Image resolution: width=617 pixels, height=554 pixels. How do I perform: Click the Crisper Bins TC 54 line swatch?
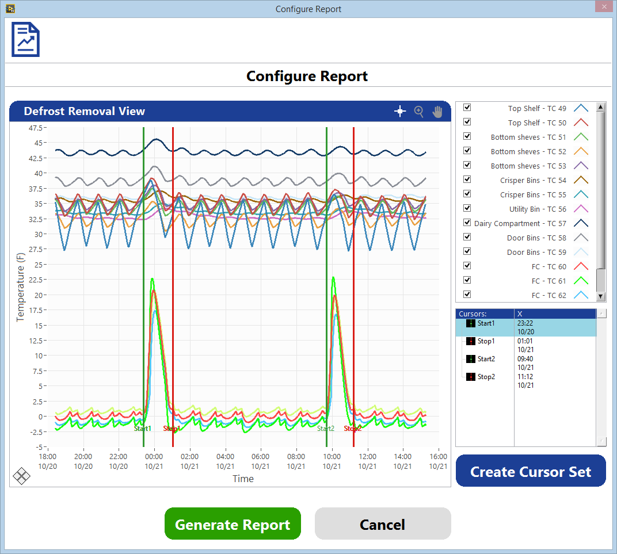581,179
